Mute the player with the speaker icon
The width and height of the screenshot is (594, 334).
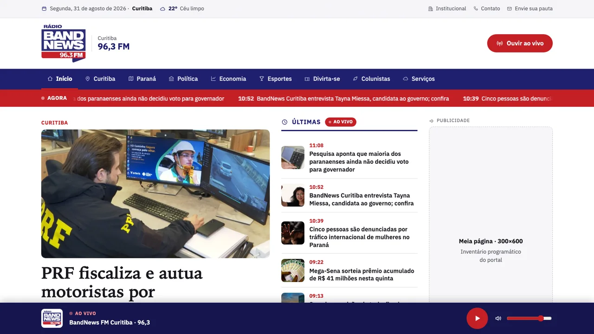pos(498,318)
